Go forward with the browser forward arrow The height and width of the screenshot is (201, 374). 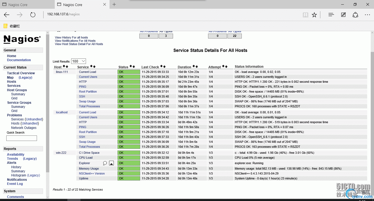pyautogui.click(x=19, y=15)
